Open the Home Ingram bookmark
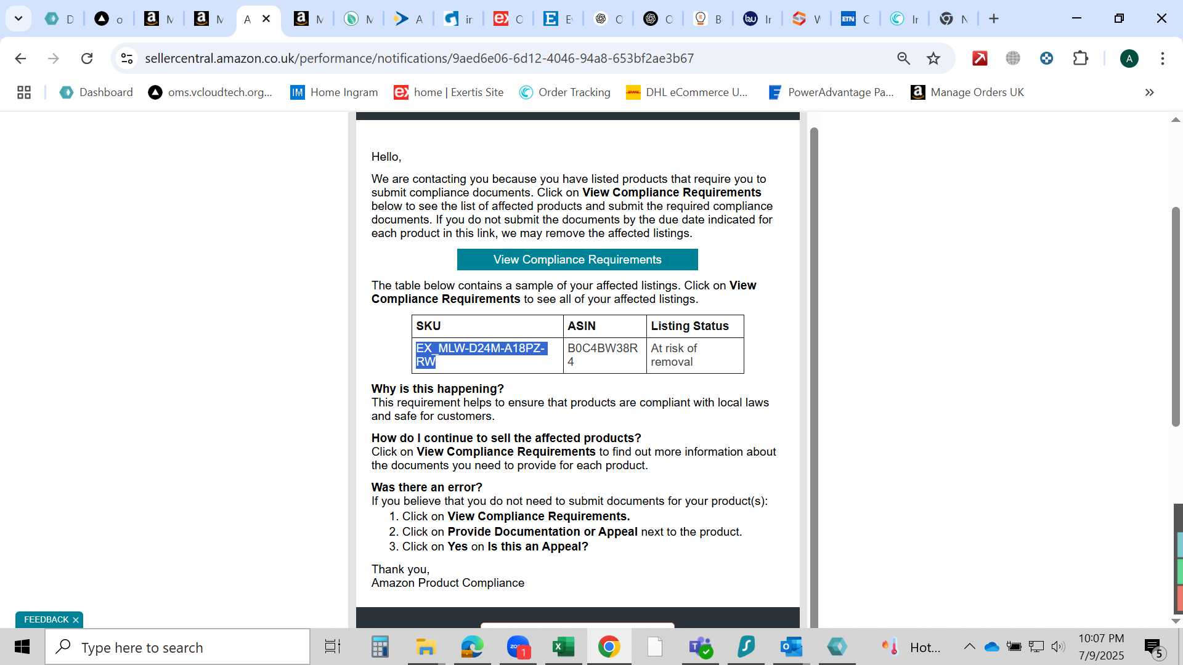This screenshot has width=1183, height=665. click(x=334, y=92)
